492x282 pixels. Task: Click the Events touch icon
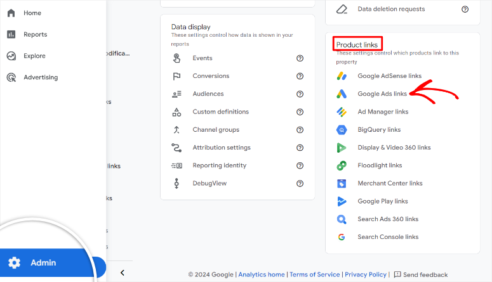pyautogui.click(x=176, y=58)
